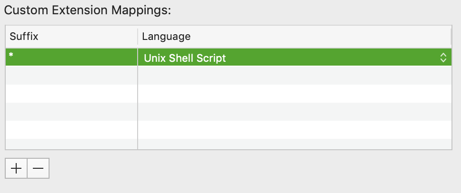This screenshot has height=193, width=461.
Task: Click the divider between Suffix and Language headers
Action: [x=138, y=36]
